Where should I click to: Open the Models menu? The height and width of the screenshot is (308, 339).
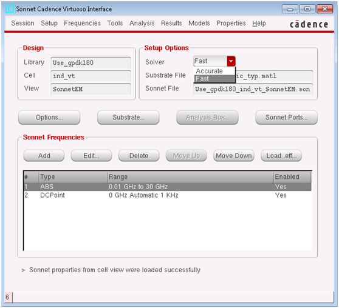click(199, 23)
